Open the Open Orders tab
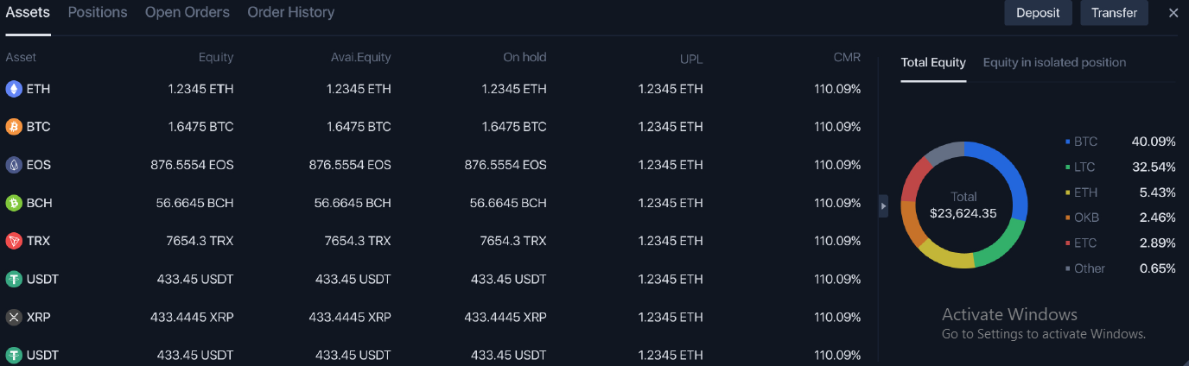Viewport: 1189px width, 366px height. pos(188,13)
